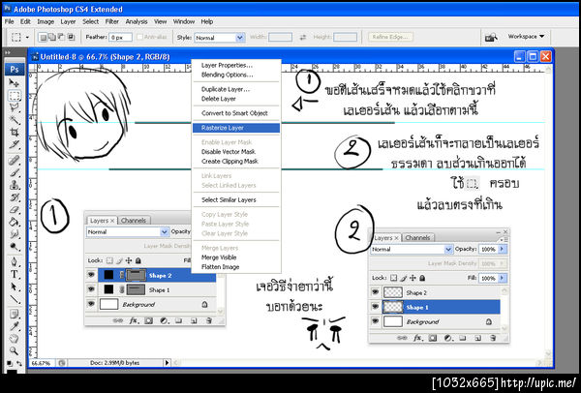Screen dimensions: 581x393
Task: Open the Filter menu
Action: (x=112, y=21)
